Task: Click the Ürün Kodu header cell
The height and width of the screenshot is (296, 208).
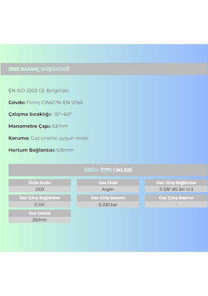Action: coord(40,183)
